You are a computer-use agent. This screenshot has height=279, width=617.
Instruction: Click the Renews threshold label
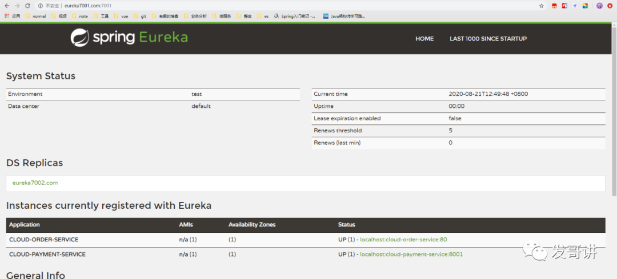click(x=338, y=131)
